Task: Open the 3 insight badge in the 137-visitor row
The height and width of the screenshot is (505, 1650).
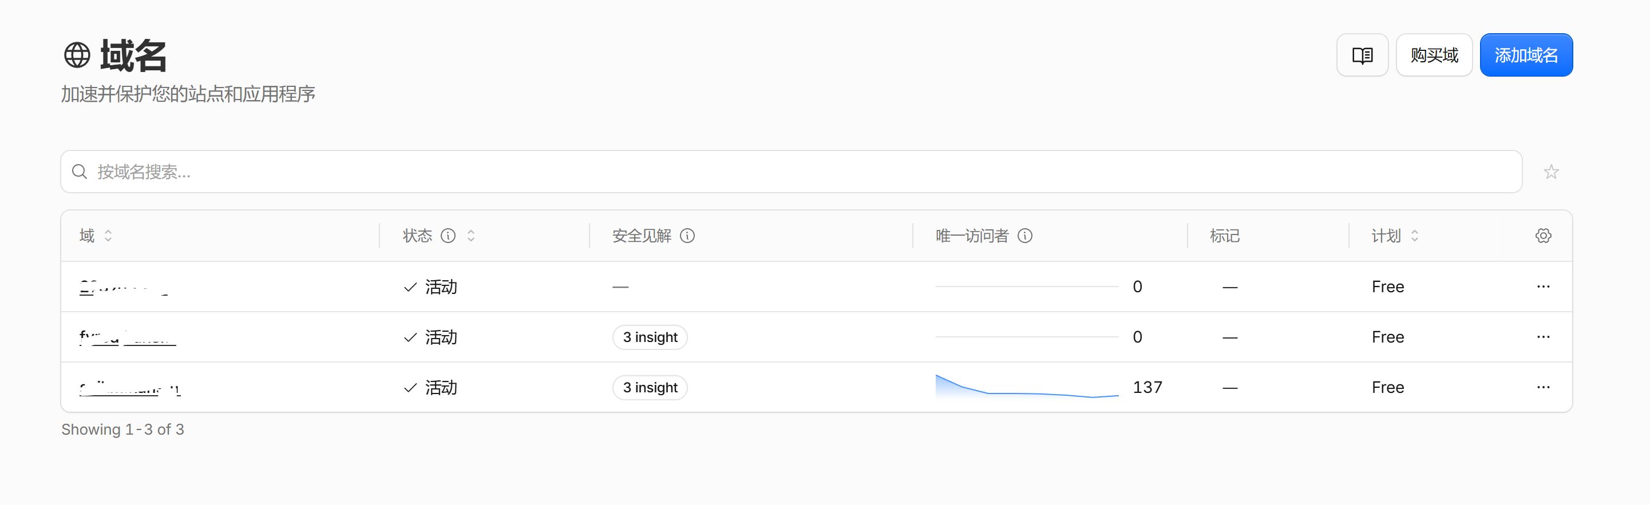Action: tap(650, 387)
